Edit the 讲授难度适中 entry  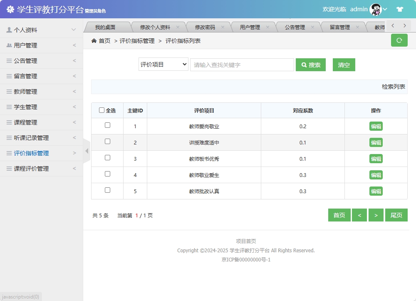(x=376, y=142)
